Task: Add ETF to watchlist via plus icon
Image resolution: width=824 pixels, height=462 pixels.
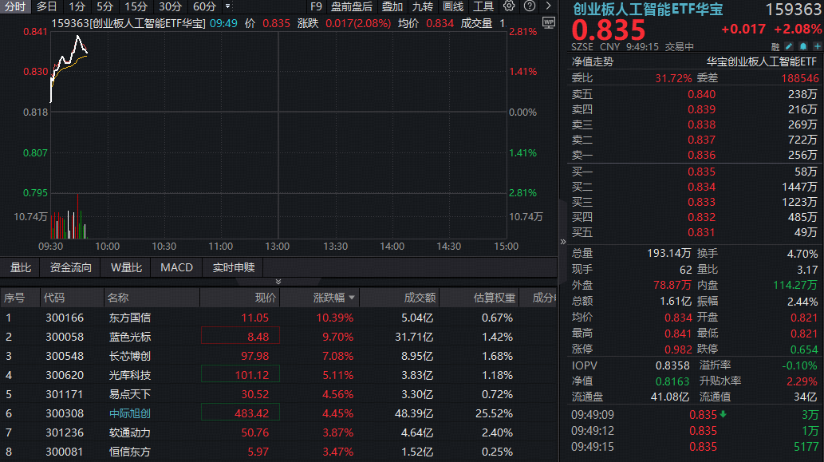Action: 816,46
